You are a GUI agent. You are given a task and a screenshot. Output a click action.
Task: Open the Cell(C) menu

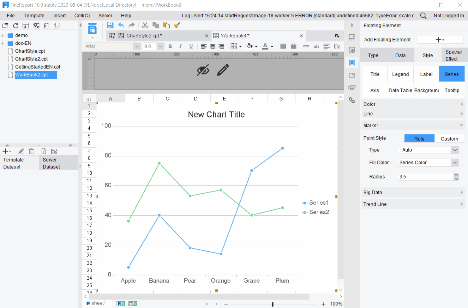82,16
